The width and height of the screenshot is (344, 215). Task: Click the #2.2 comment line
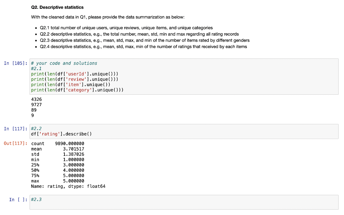[x=36, y=129]
